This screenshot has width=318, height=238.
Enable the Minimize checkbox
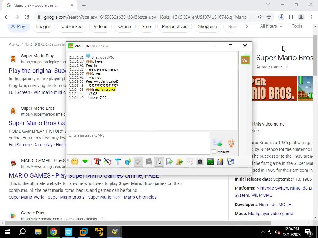pos(214,152)
